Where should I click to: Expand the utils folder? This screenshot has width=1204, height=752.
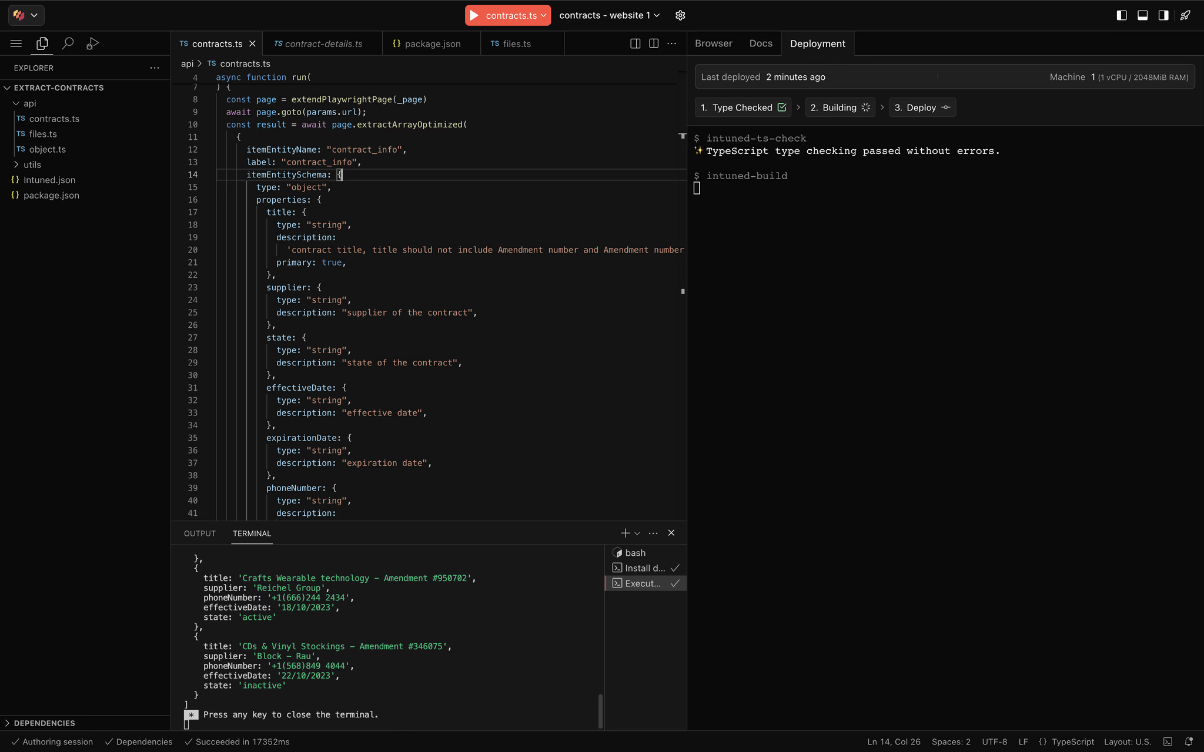click(x=32, y=164)
